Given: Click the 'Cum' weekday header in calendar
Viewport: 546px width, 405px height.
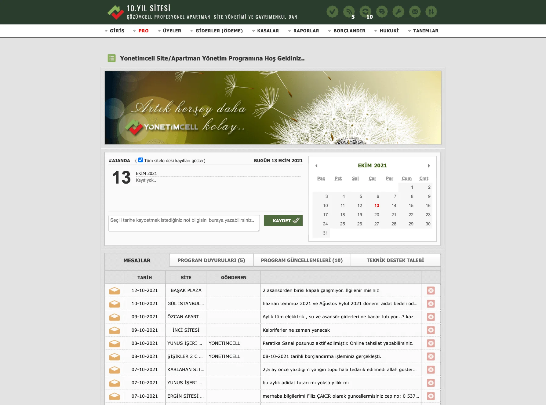Looking at the screenshot, I should (x=406, y=178).
